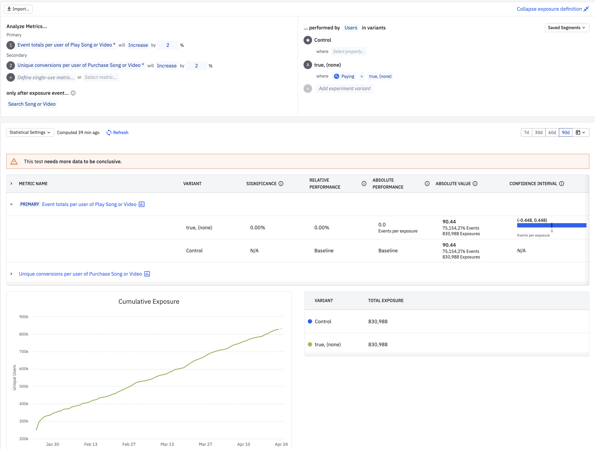Click the Import button

[18, 9]
